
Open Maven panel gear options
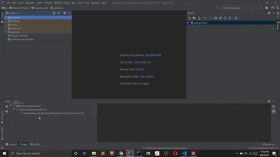(x=269, y=13)
